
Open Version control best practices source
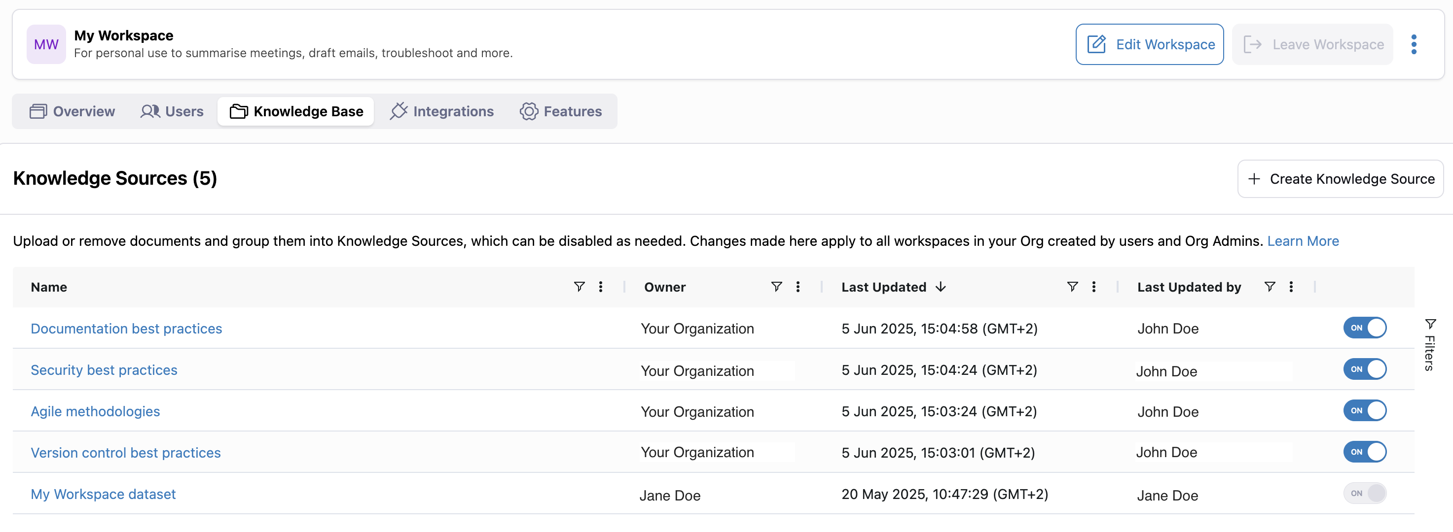[x=125, y=453]
